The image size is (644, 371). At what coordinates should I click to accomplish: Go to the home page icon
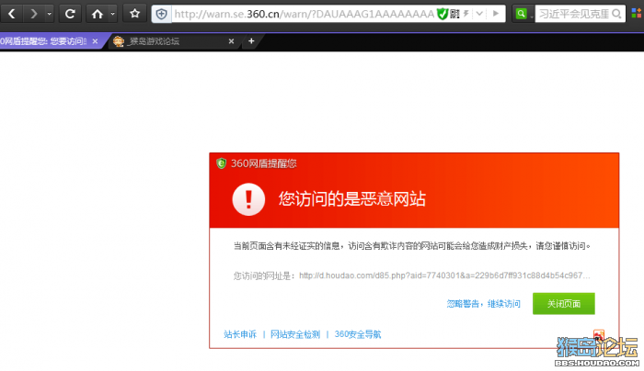[x=98, y=14]
